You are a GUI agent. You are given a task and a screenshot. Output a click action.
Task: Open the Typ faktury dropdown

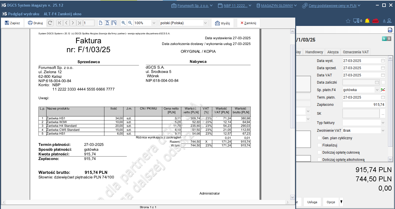[x=383, y=123]
